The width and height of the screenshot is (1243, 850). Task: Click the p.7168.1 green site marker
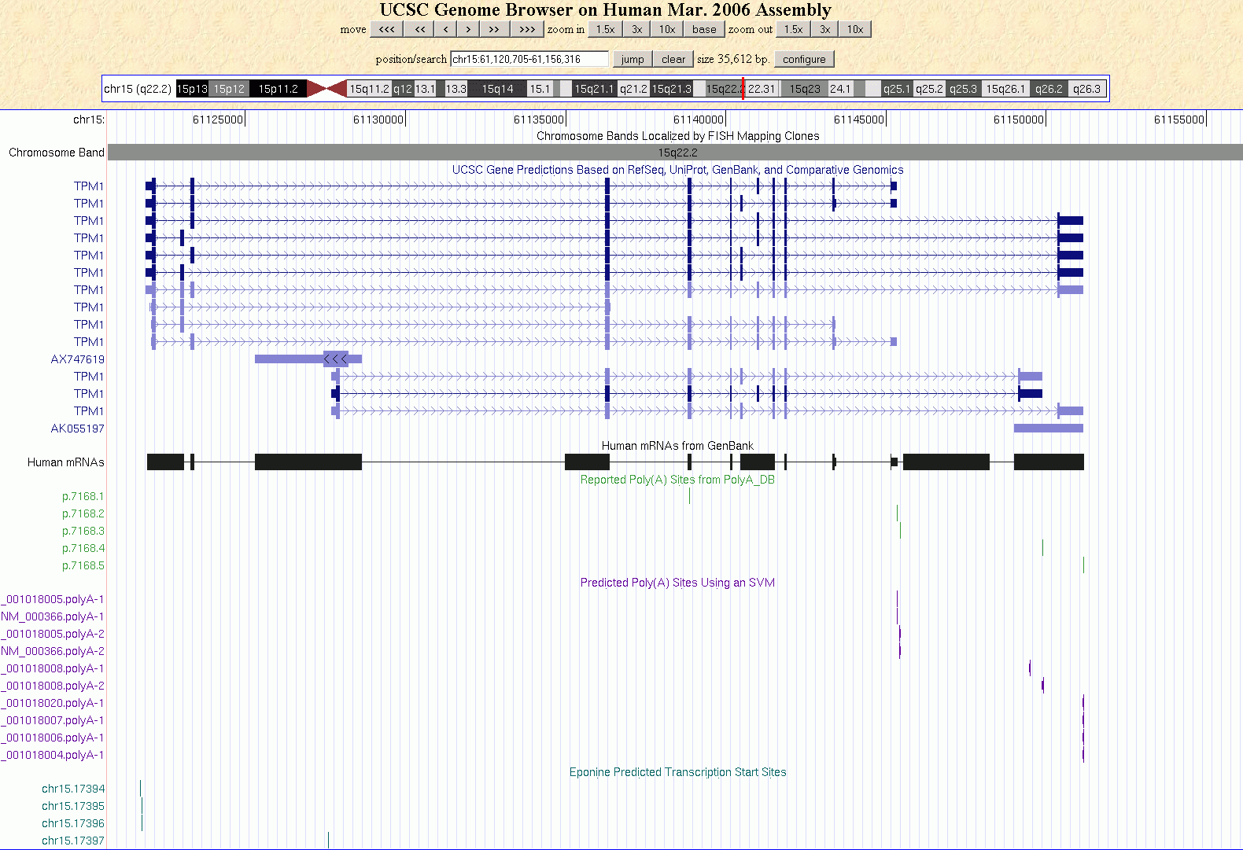[690, 496]
